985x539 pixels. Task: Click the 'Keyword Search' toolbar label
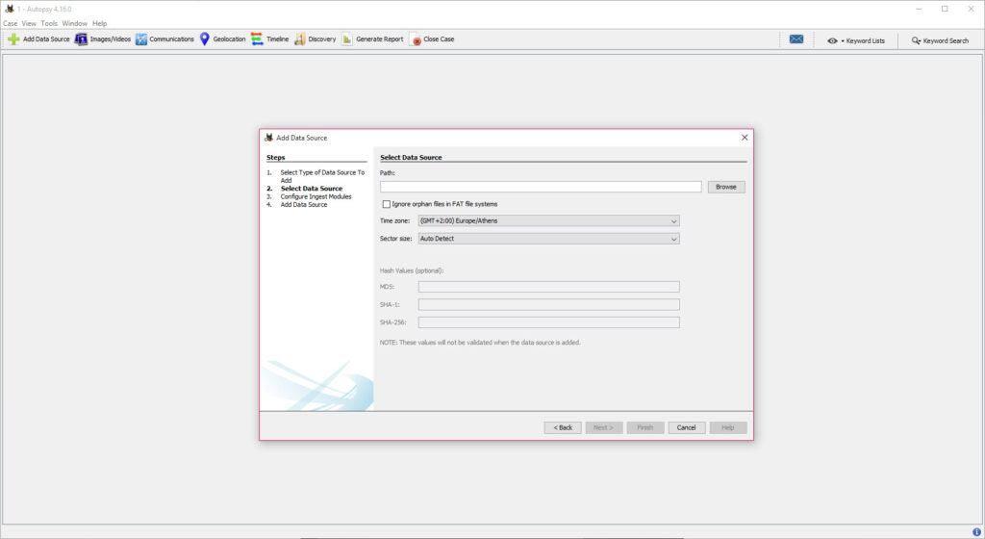pos(946,40)
